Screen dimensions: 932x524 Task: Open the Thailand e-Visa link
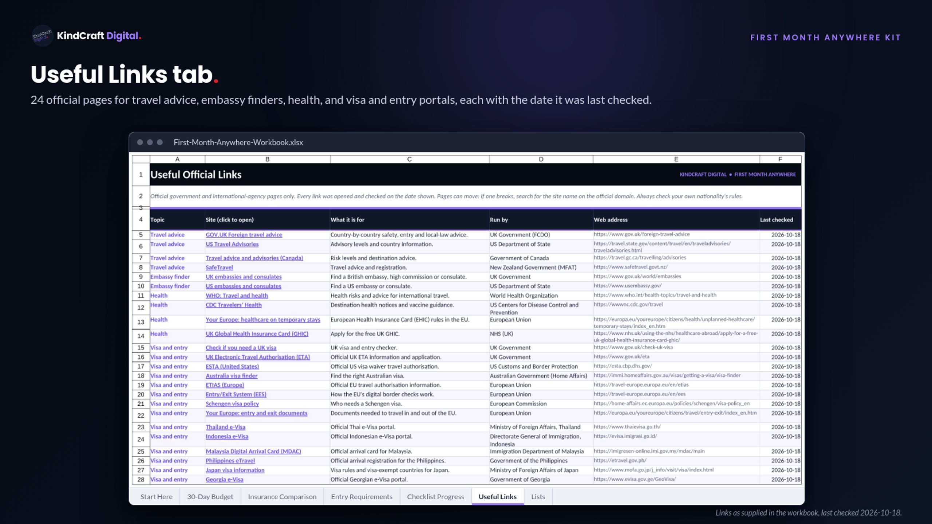click(x=225, y=427)
